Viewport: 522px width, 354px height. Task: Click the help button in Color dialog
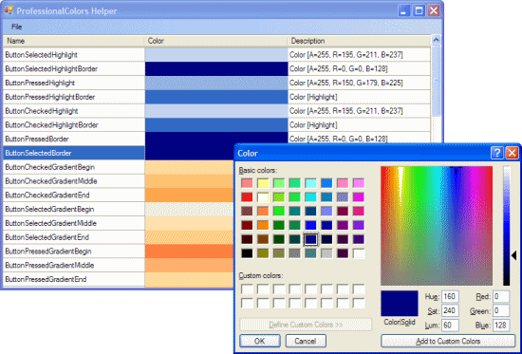496,153
